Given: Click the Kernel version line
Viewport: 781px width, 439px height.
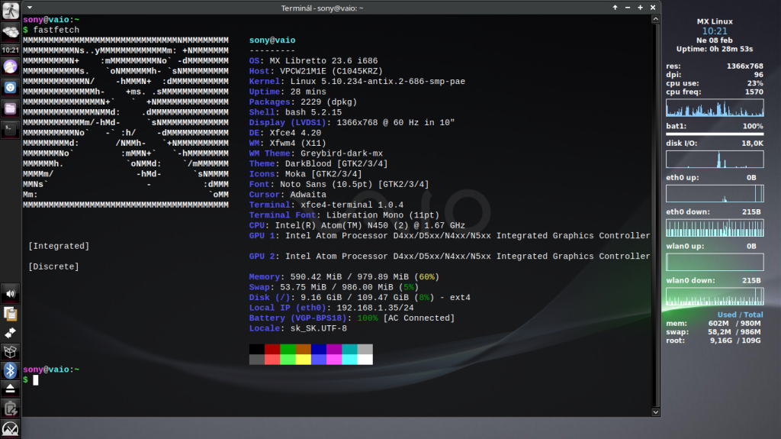Looking at the screenshot, I should (357, 82).
